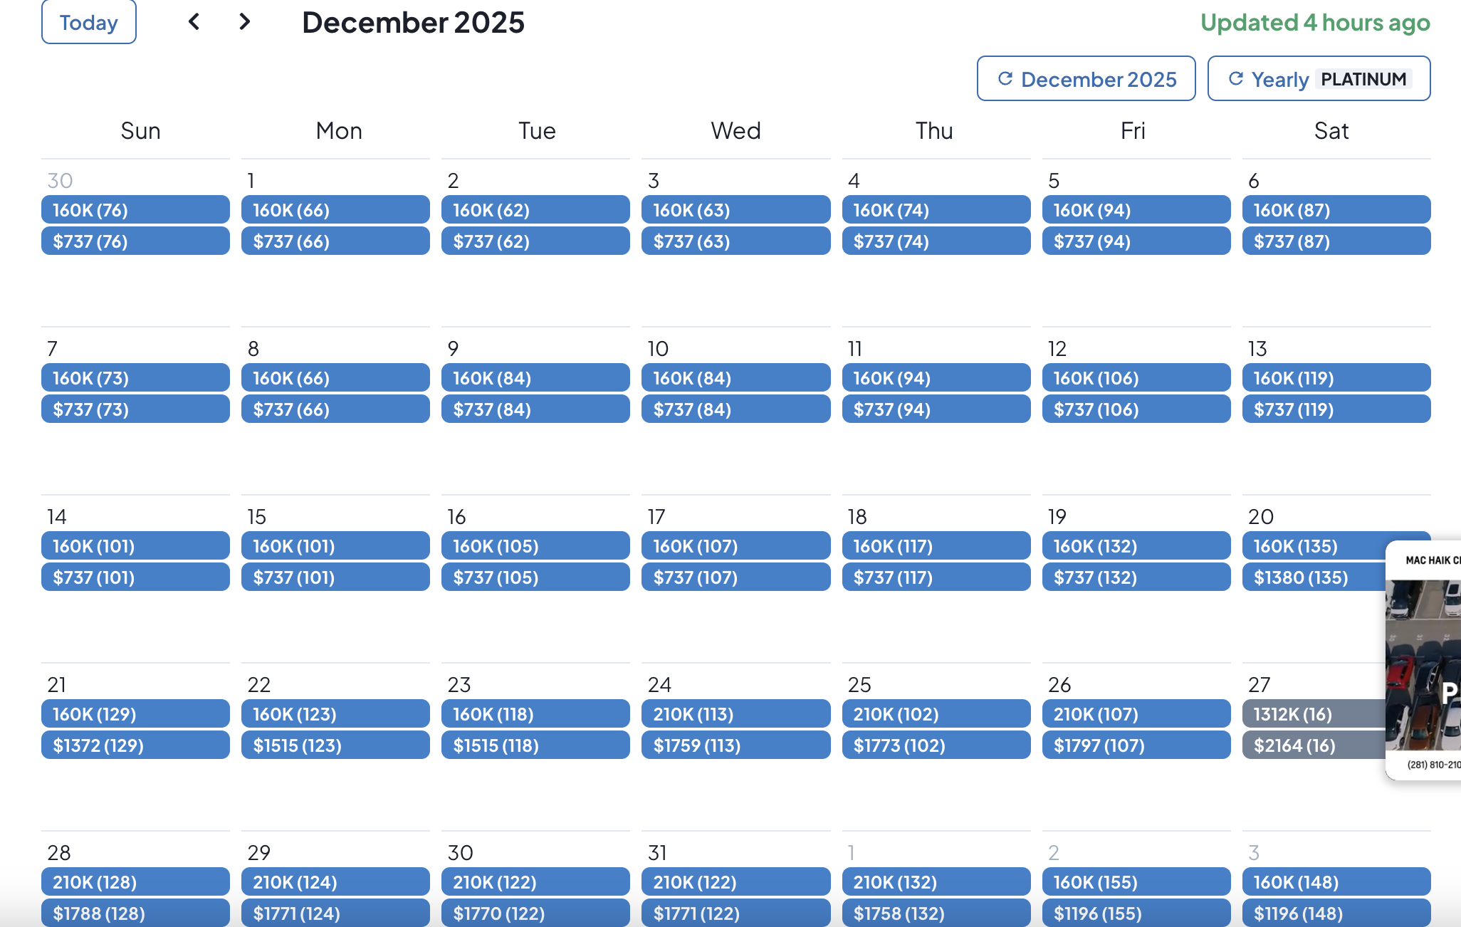This screenshot has width=1461, height=927.
Task: Go to the previous month arrow
Action: tap(194, 22)
